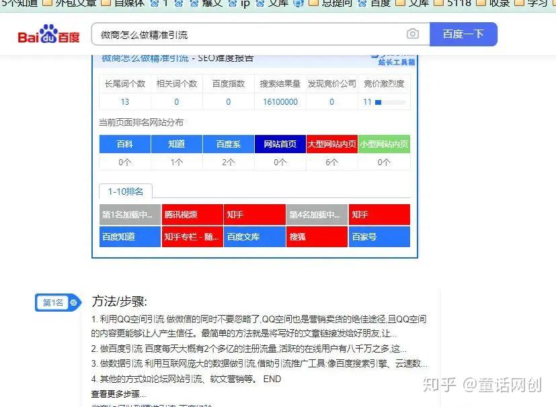Click the Baidu logo
556x407 pixels.
tap(49, 34)
